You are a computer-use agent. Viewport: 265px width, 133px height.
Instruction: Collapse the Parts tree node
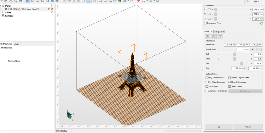(1, 6)
